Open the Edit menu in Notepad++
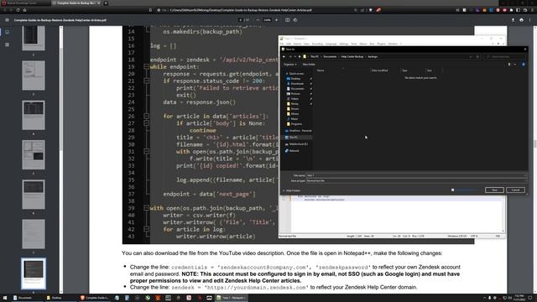This screenshot has height=302, width=537. pyautogui.click(x=289, y=44)
